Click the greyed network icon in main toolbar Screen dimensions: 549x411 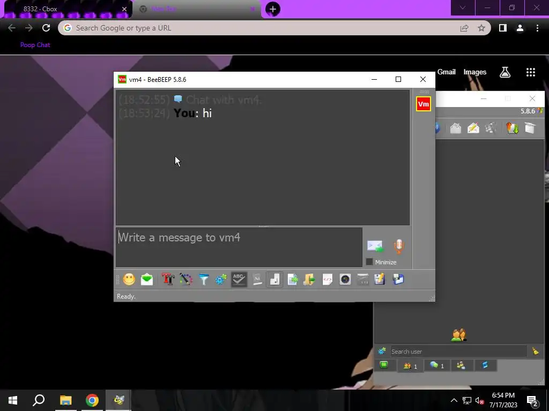click(x=491, y=128)
